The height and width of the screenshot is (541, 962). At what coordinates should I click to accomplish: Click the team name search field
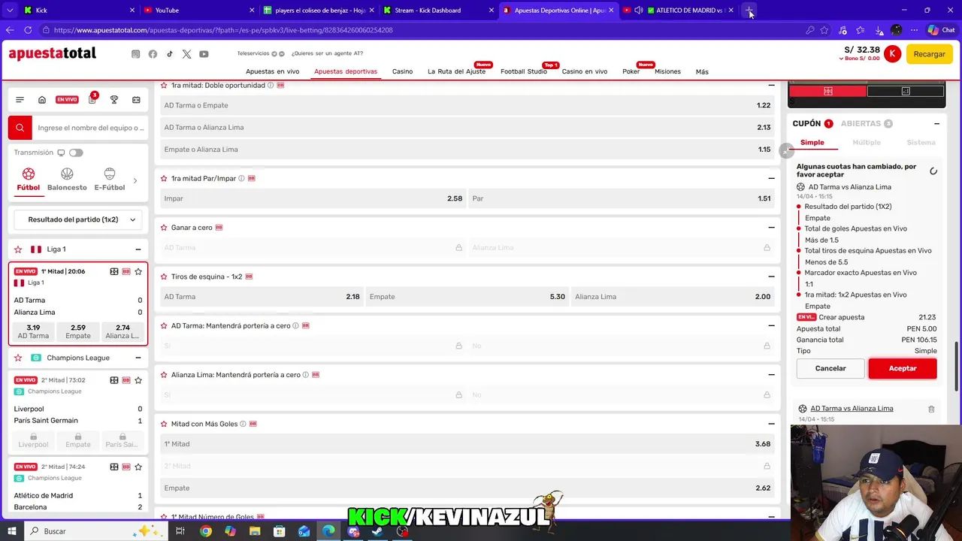(x=90, y=128)
